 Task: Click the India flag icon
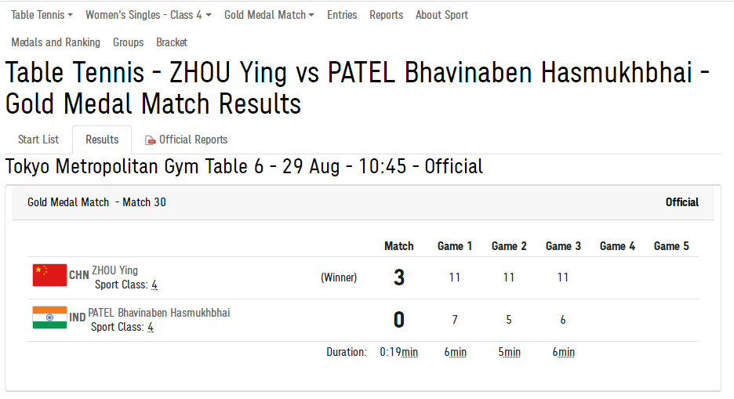(49, 317)
